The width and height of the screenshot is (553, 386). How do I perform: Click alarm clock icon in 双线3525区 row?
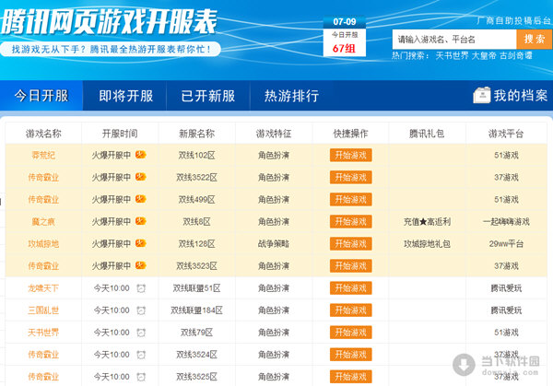pos(141,377)
